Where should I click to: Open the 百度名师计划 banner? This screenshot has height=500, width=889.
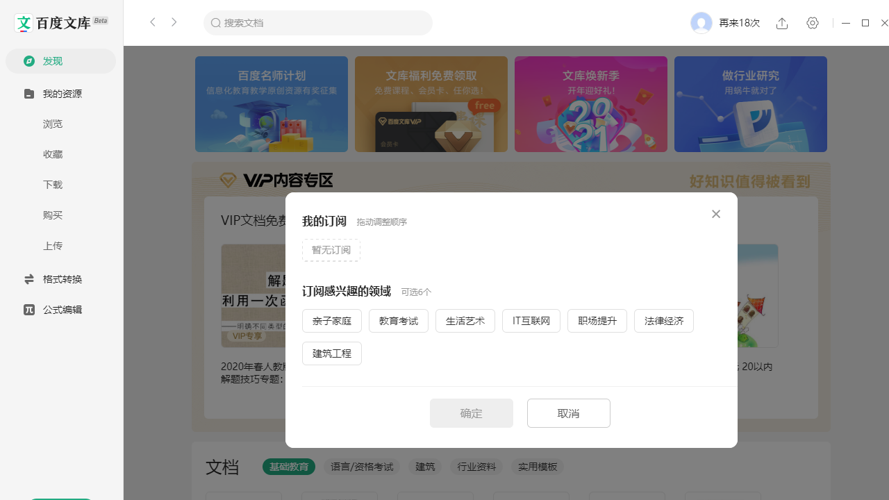271,104
